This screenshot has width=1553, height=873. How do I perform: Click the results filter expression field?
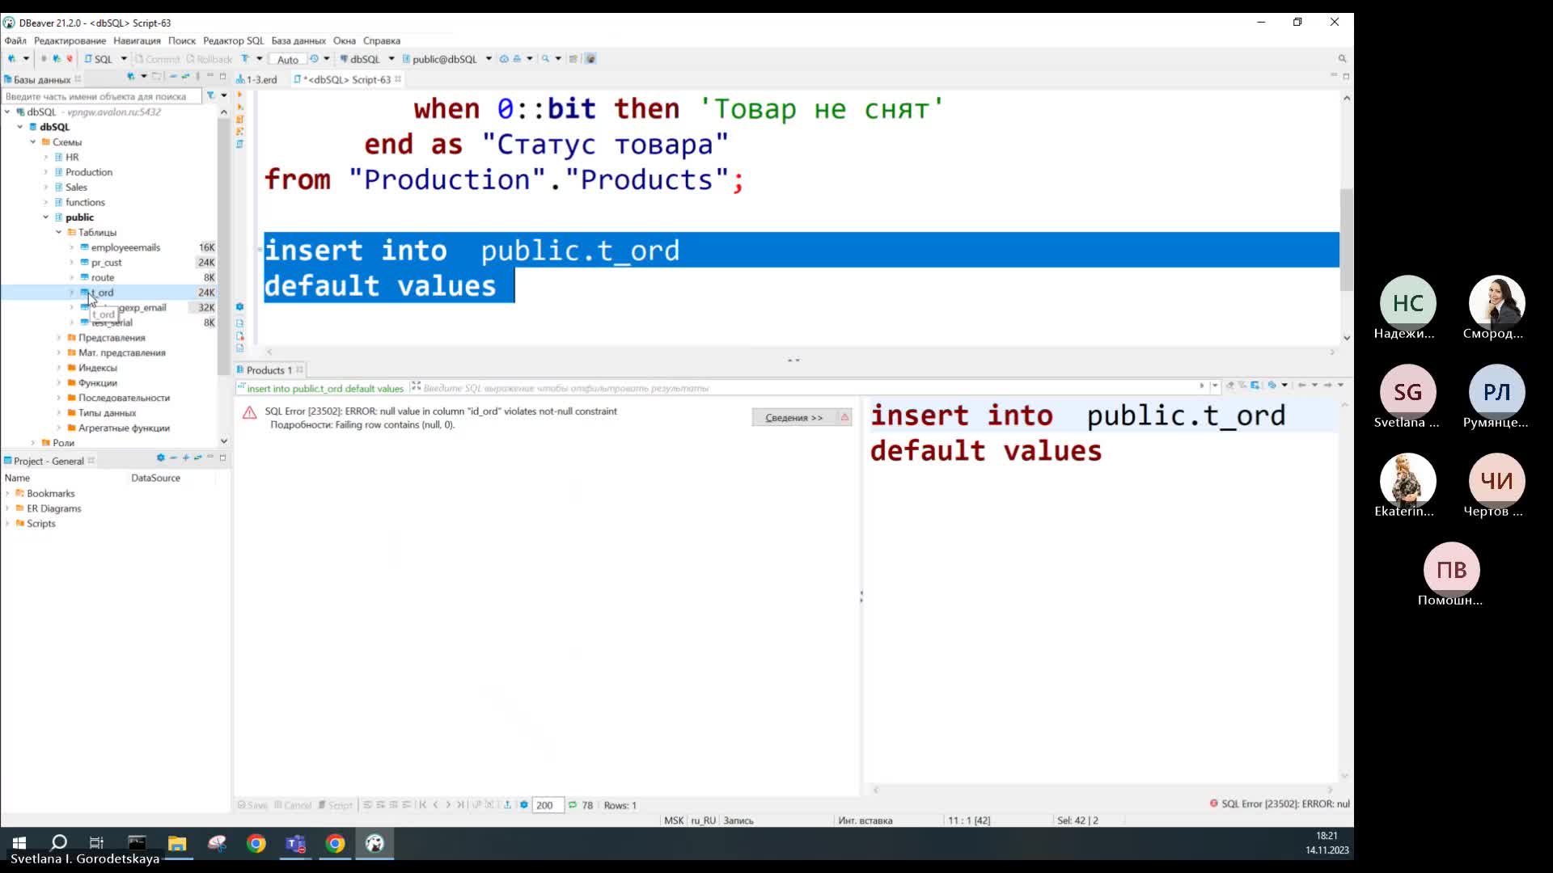click(809, 388)
